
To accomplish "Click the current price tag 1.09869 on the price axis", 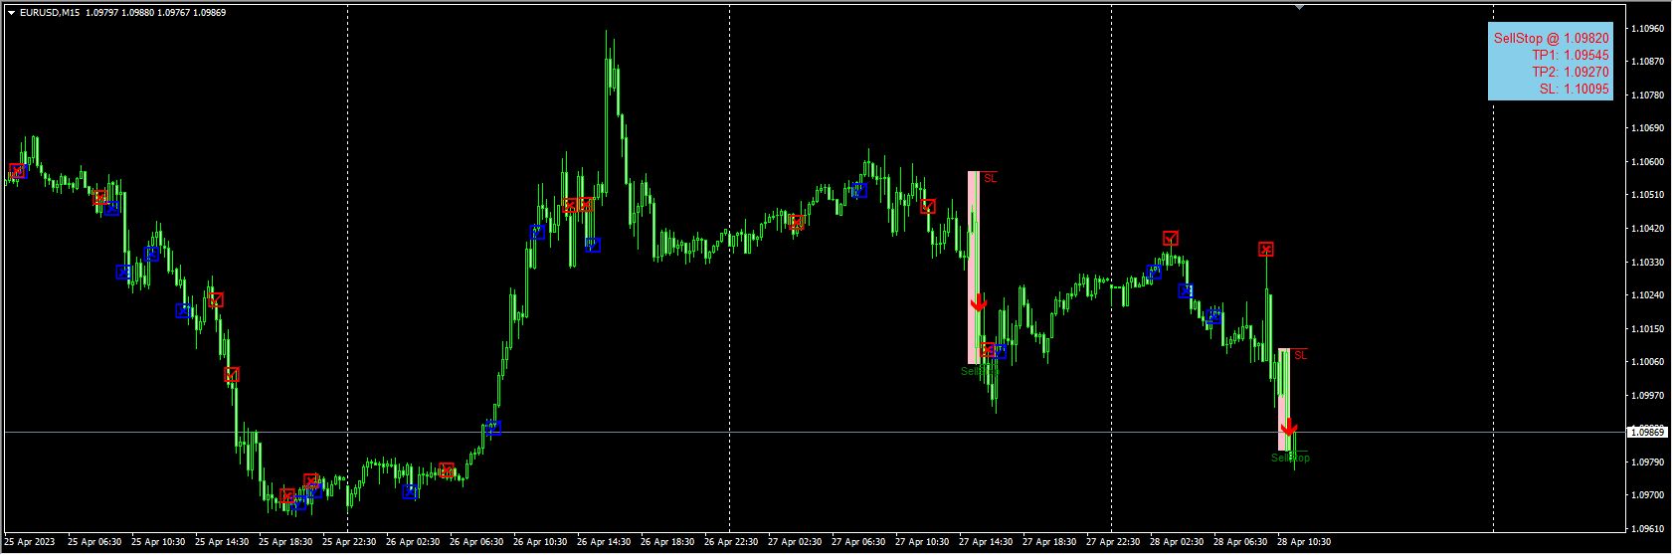I will pos(1647,432).
